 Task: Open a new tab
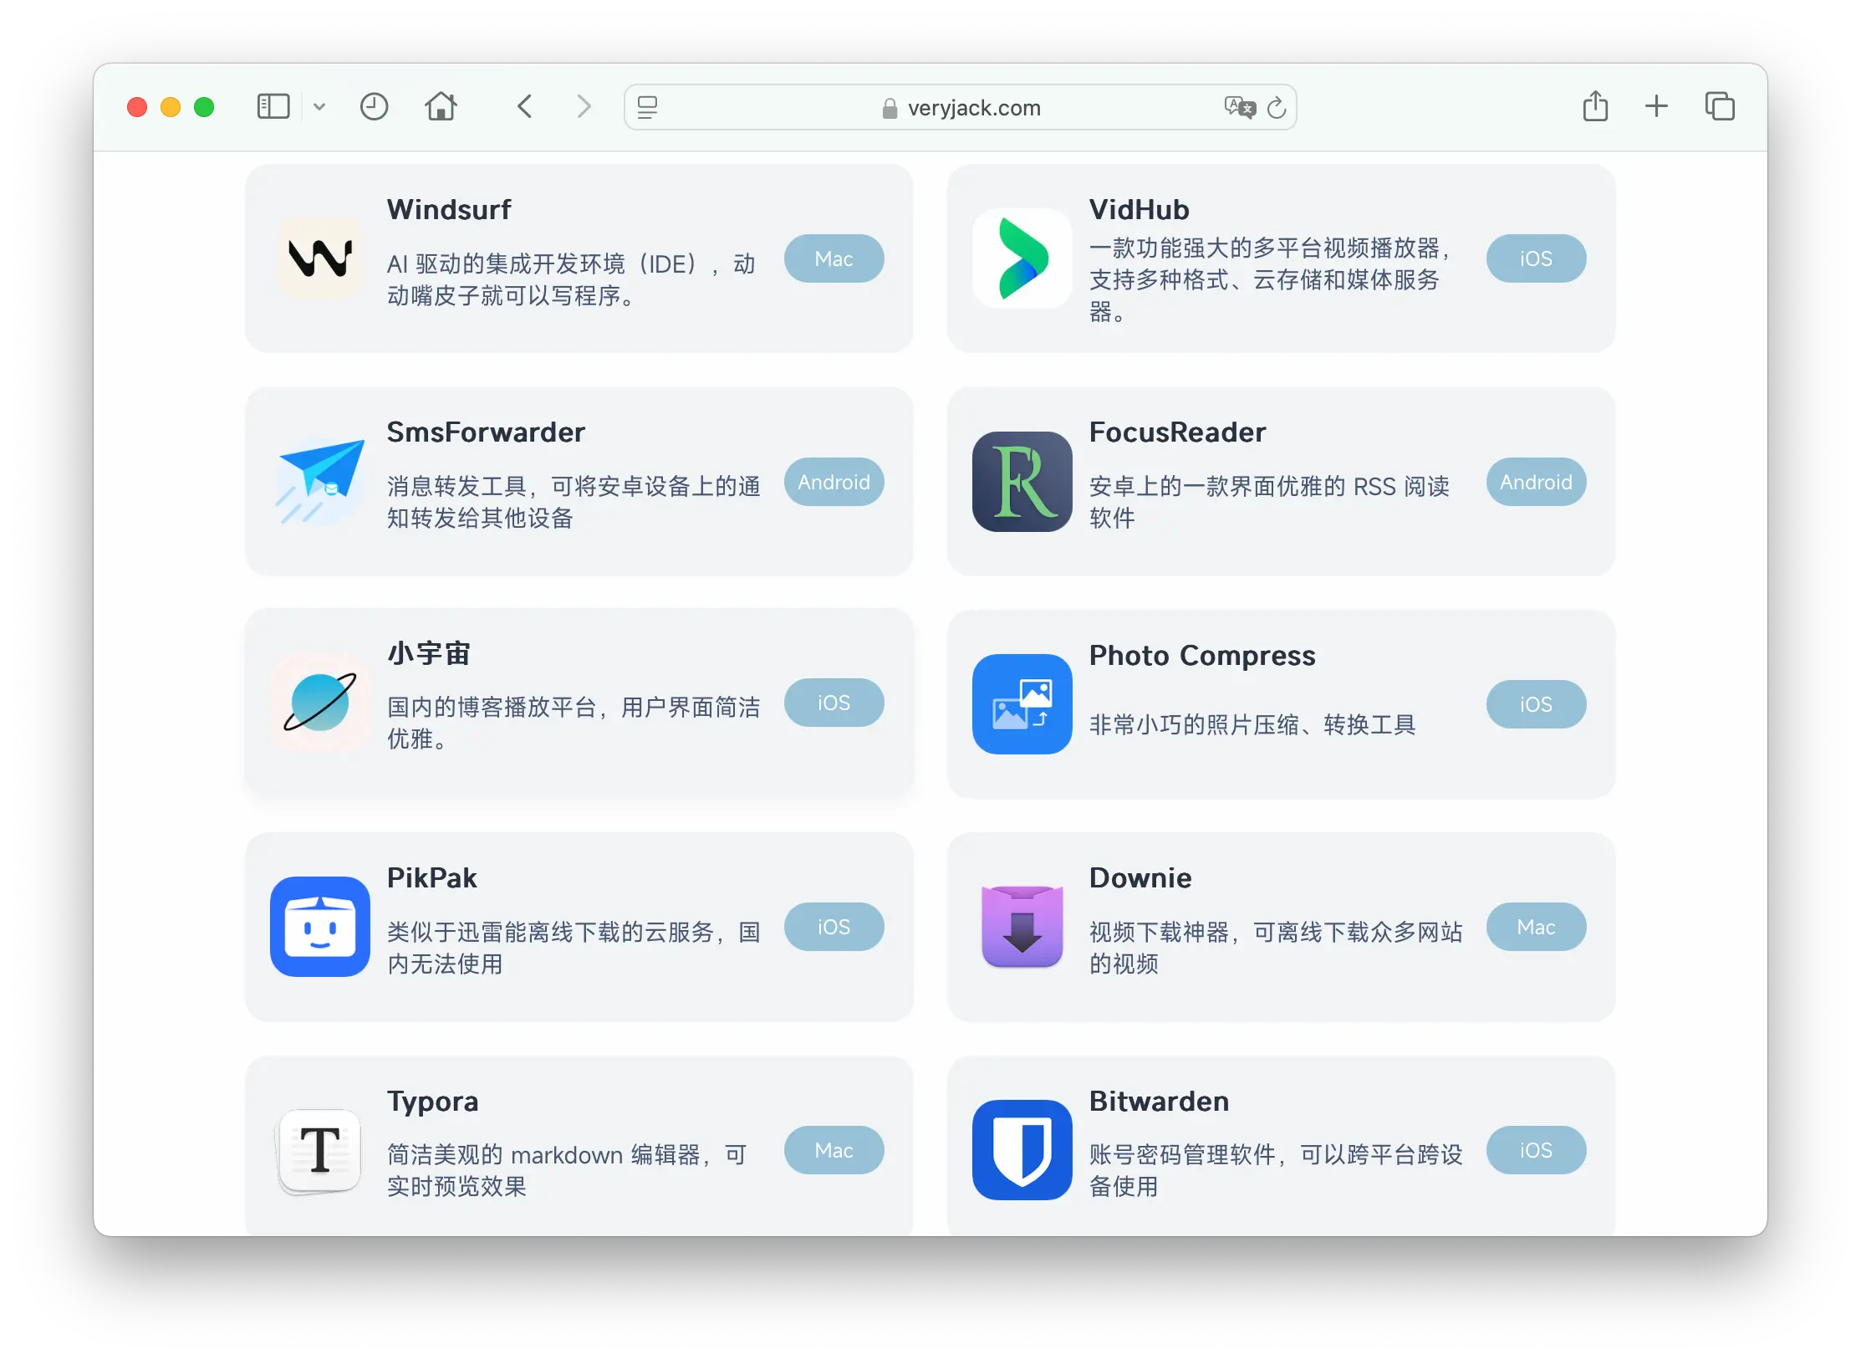[x=1656, y=106]
